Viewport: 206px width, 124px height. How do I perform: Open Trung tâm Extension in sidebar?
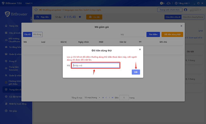14,69
